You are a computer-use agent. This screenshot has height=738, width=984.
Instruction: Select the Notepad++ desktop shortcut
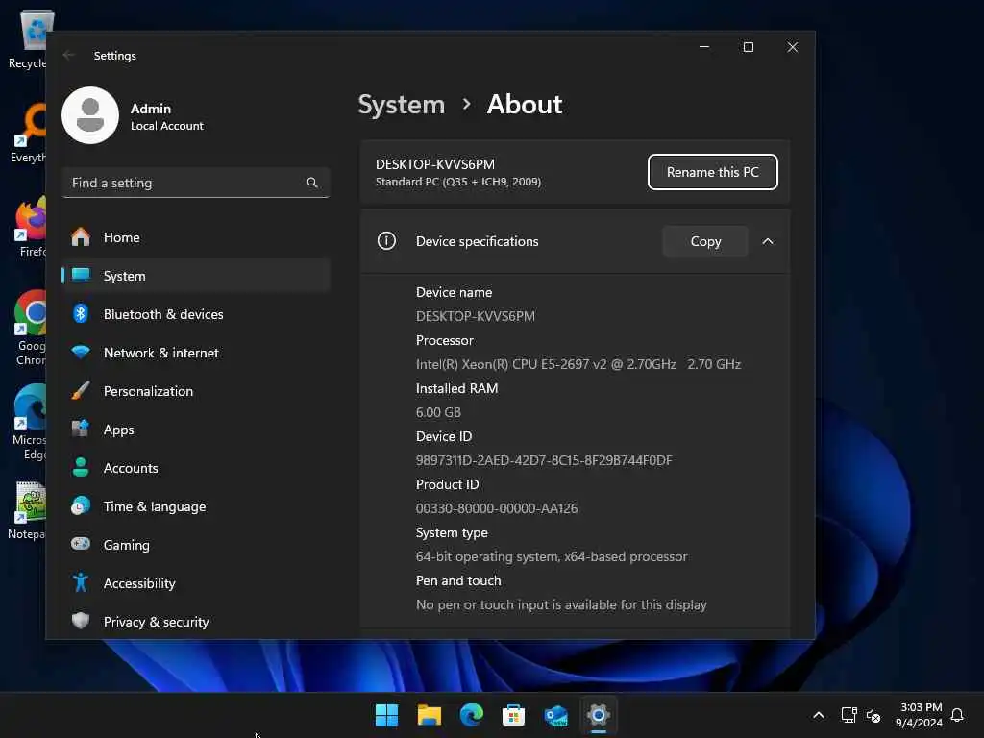click(27, 510)
